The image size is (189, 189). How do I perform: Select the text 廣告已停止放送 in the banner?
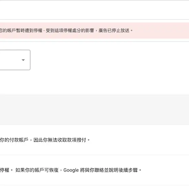click(x=114, y=30)
